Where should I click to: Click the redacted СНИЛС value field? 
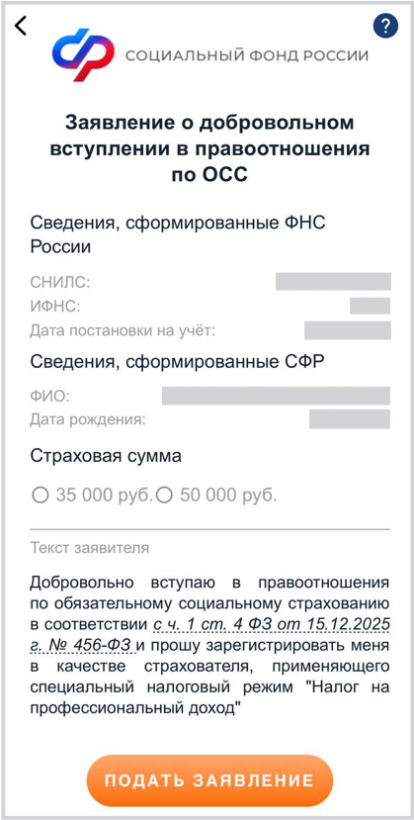coord(333,281)
